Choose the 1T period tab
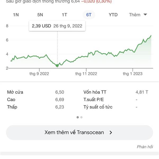Screen dimensions: 159x159 [x=64, y=15]
